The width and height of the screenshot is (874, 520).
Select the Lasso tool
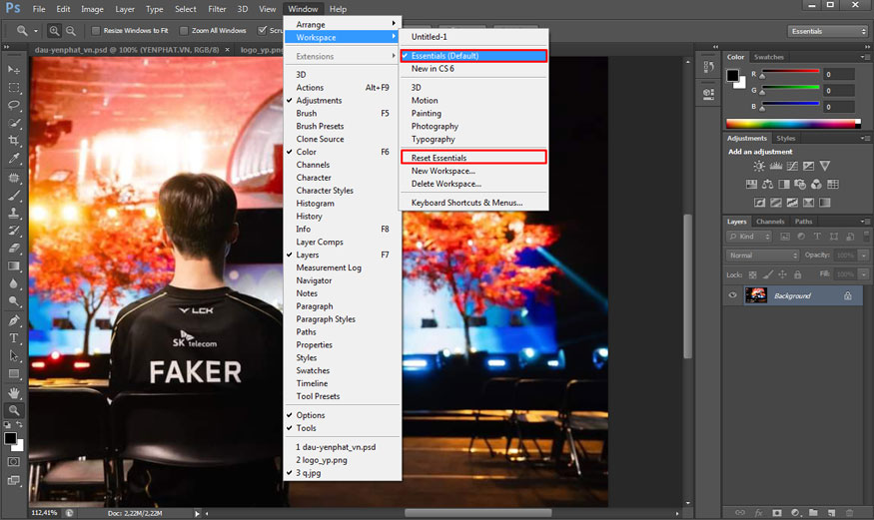click(x=14, y=105)
